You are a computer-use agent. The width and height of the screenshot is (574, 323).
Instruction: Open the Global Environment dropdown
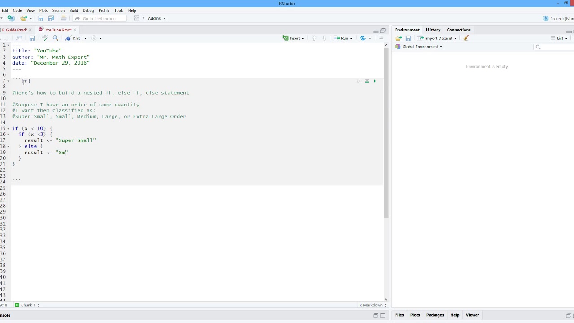click(419, 47)
